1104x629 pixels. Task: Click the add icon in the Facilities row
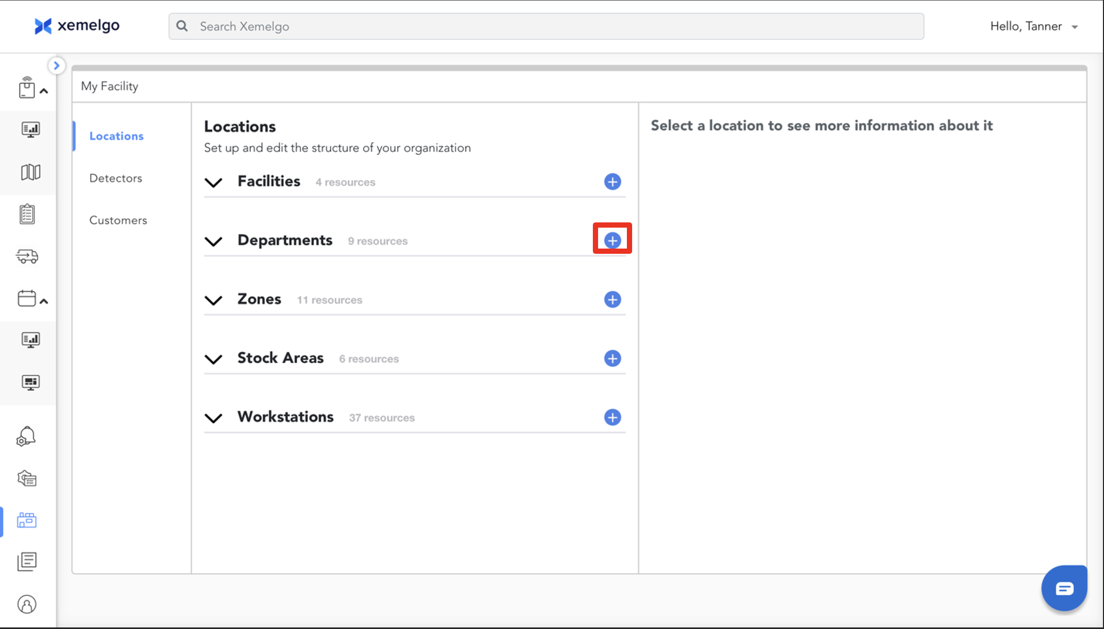[x=612, y=182]
